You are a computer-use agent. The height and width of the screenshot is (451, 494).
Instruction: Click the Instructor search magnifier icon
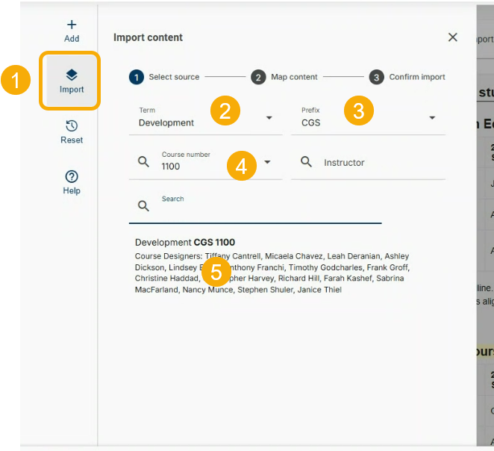click(306, 162)
